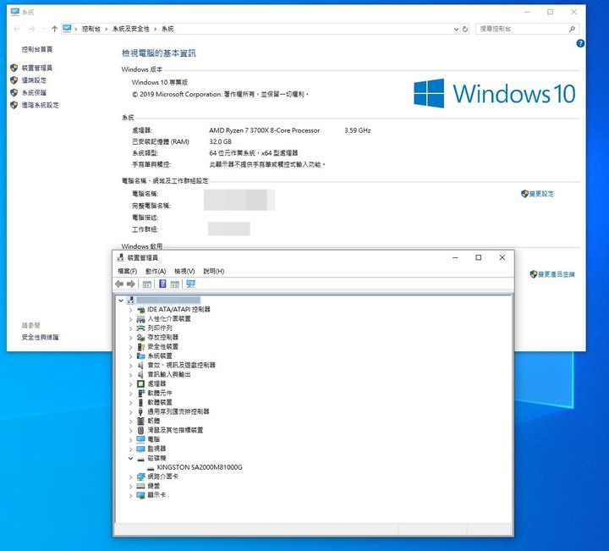Go to 控制台 breadcrumb

pos(91,29)
